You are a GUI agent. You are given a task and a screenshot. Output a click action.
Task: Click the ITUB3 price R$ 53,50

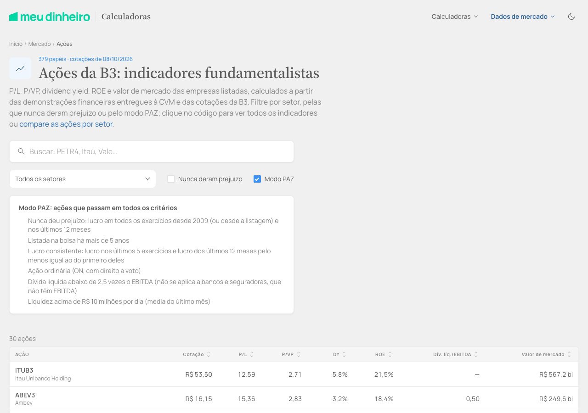(199, 374)
